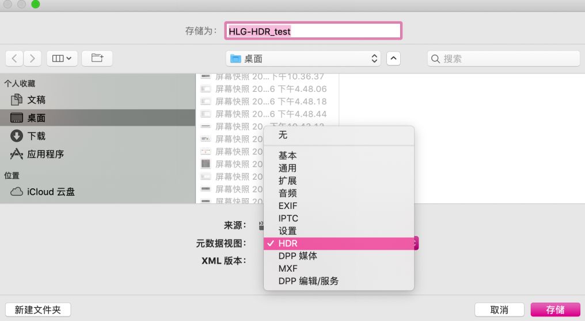Viewport: 585px width, 321px height.
Task: Choose 无 from the metadata view menu
Action: coord(283,135)
